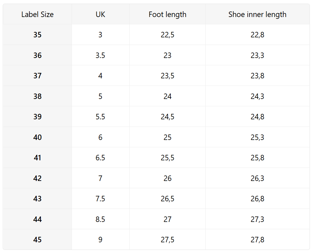Click foot length 24 cell
The height and width of the screenshot is (252, 312).
coord(167,97)
